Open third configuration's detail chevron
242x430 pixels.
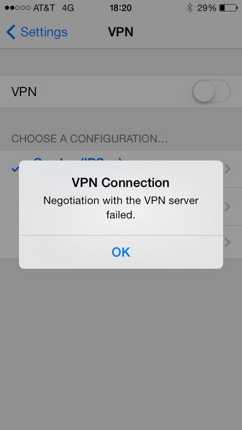point(227,242)
